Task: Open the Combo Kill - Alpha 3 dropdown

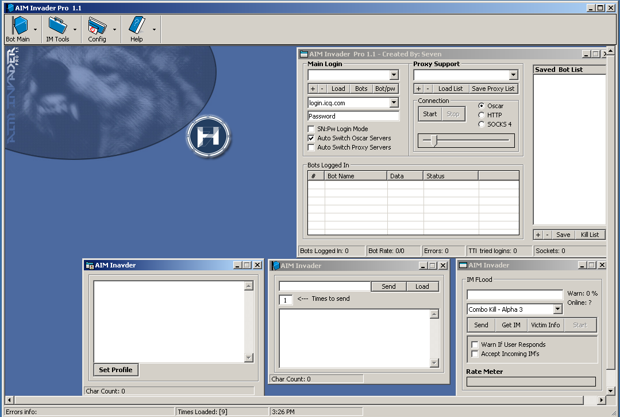Action: (557, 309)
